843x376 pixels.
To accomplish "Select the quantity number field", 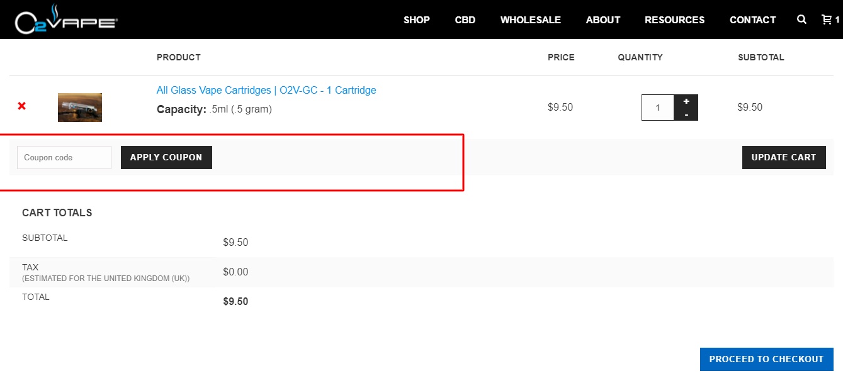I will [x=658, y=108].
